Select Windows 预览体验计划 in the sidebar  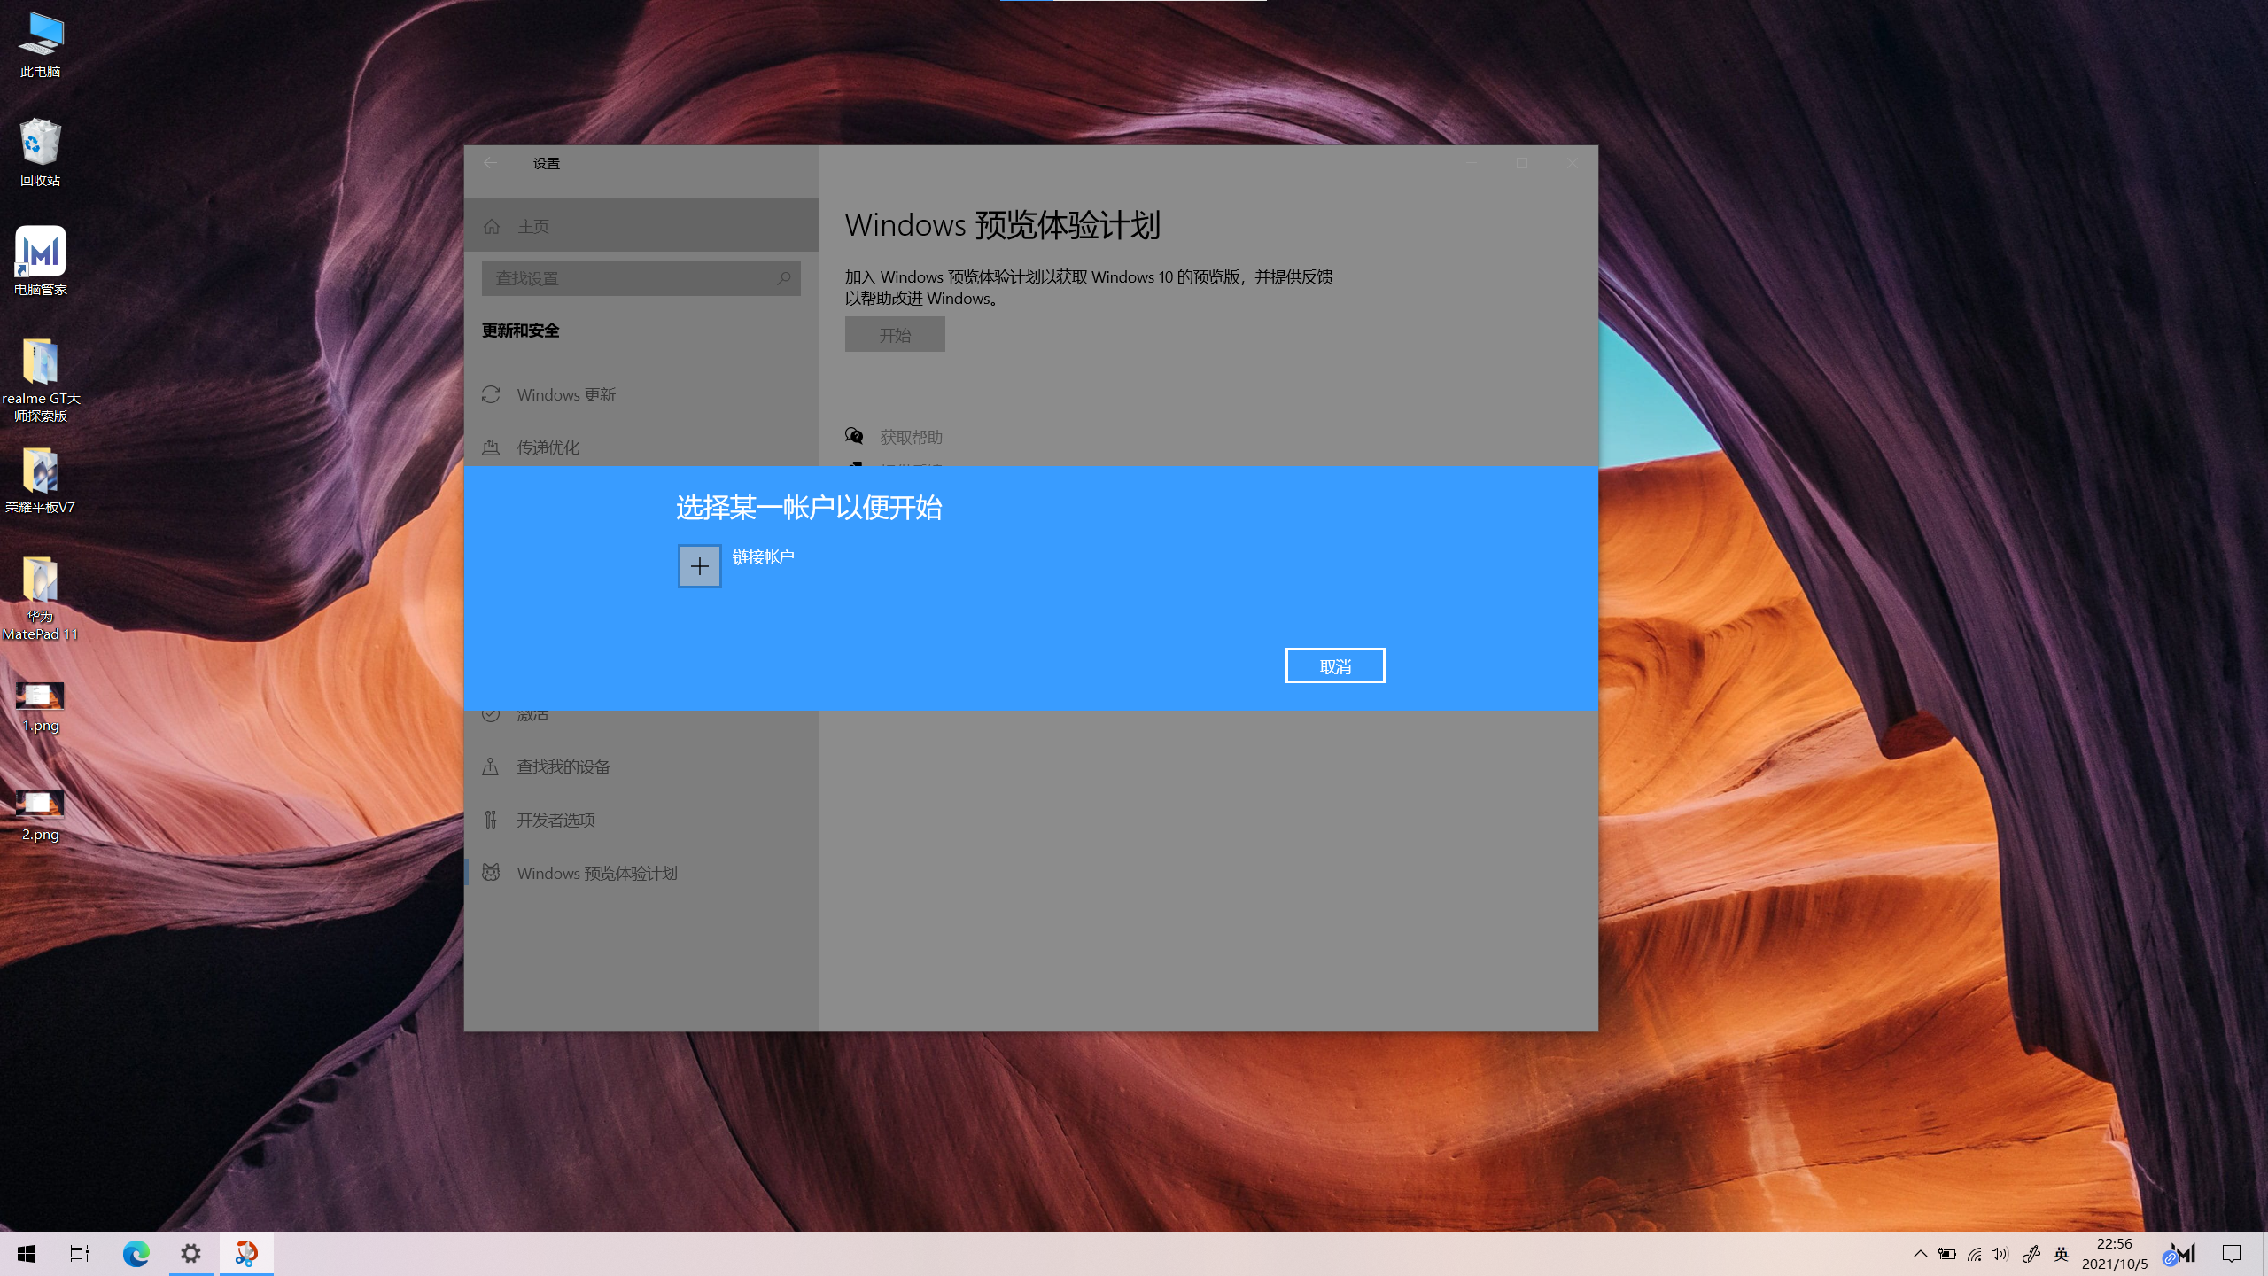click(641, 873)
